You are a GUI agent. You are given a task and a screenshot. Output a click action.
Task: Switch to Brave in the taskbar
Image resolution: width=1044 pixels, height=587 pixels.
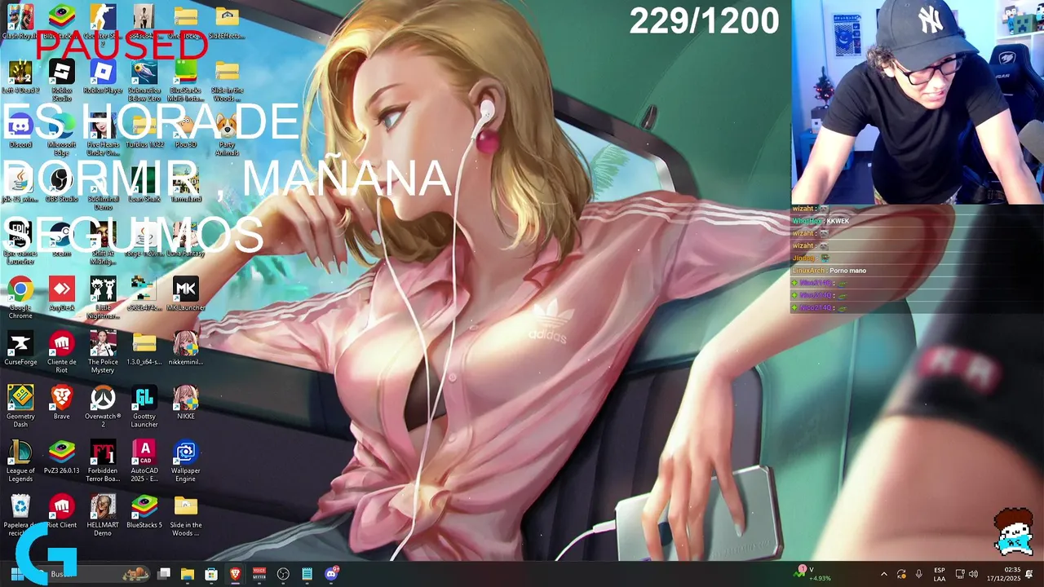coord(235,574)
